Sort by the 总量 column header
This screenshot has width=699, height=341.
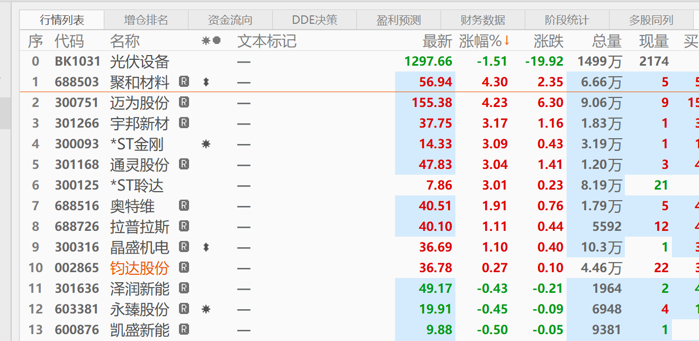click(x=606, y=41)
